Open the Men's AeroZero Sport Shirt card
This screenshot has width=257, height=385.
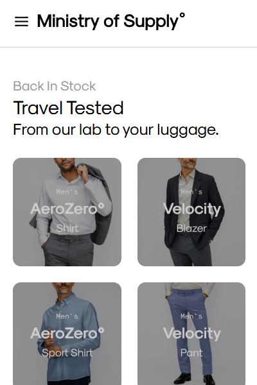click(x=67, y=334)
